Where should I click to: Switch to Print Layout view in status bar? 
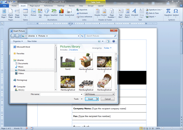[x=141, y=128]
